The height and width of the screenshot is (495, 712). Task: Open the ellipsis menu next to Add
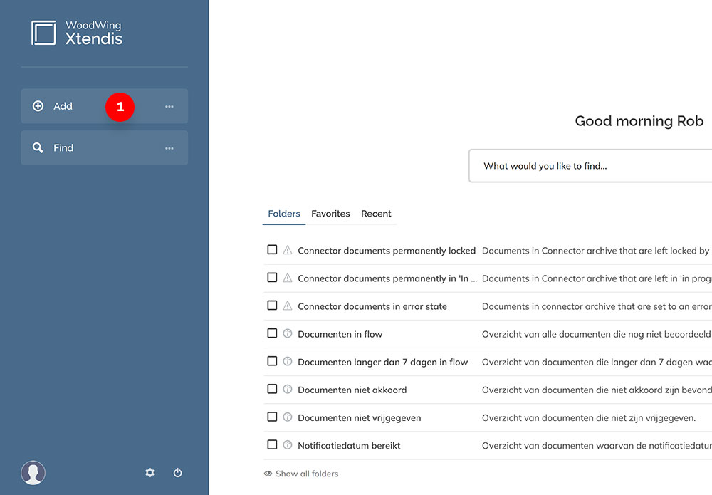(x=169, y=105)
